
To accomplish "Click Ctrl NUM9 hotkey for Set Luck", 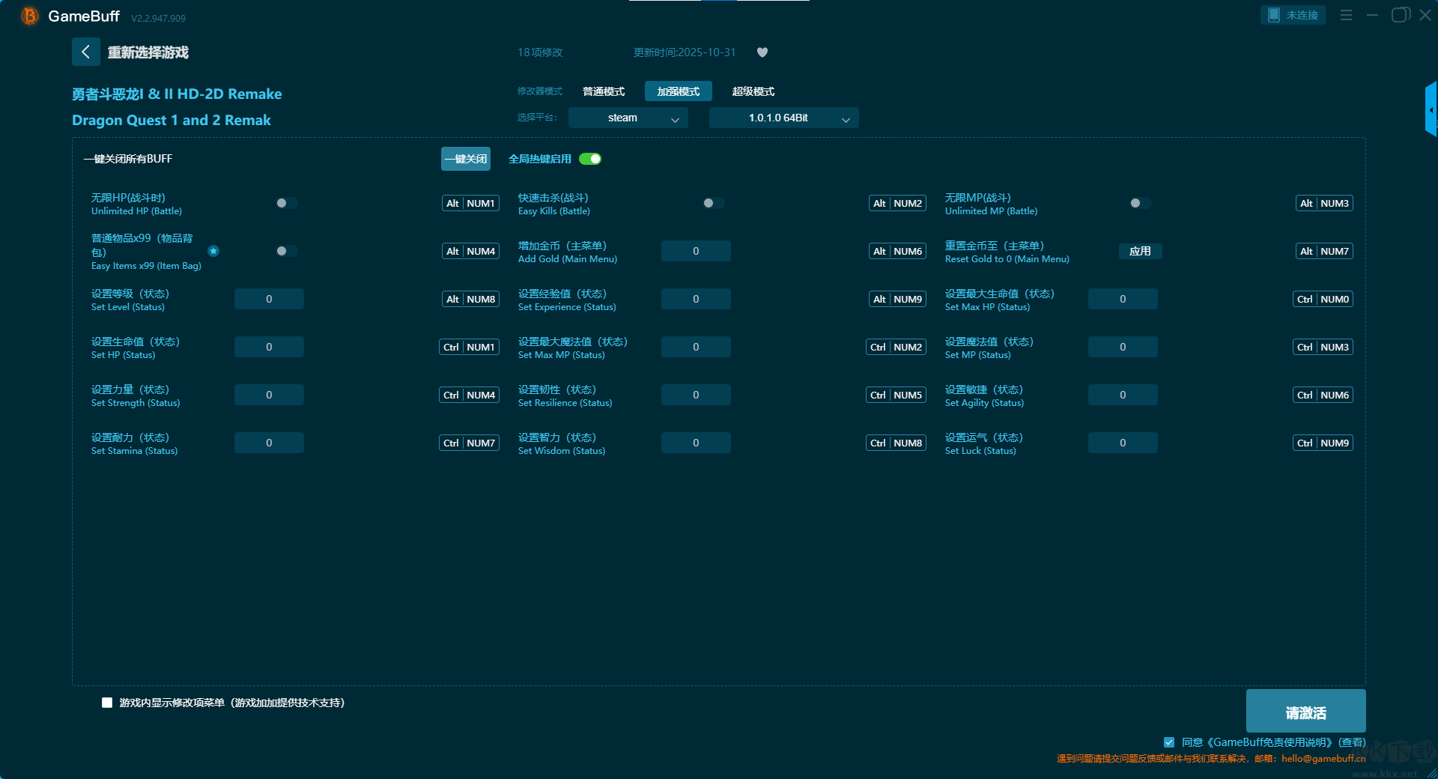I will 1323,443.
